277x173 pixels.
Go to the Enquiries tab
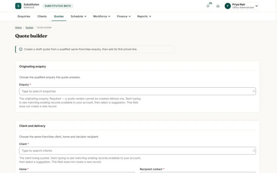[x=24, y=17]
